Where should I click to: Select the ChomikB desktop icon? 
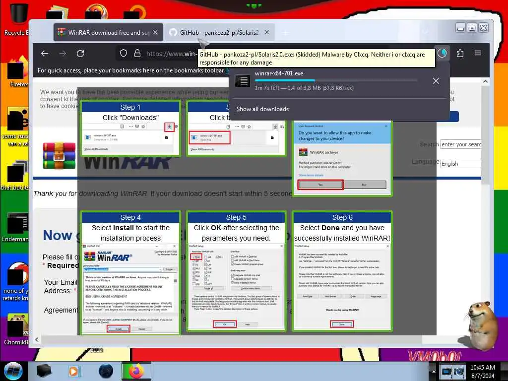[17, 329]
